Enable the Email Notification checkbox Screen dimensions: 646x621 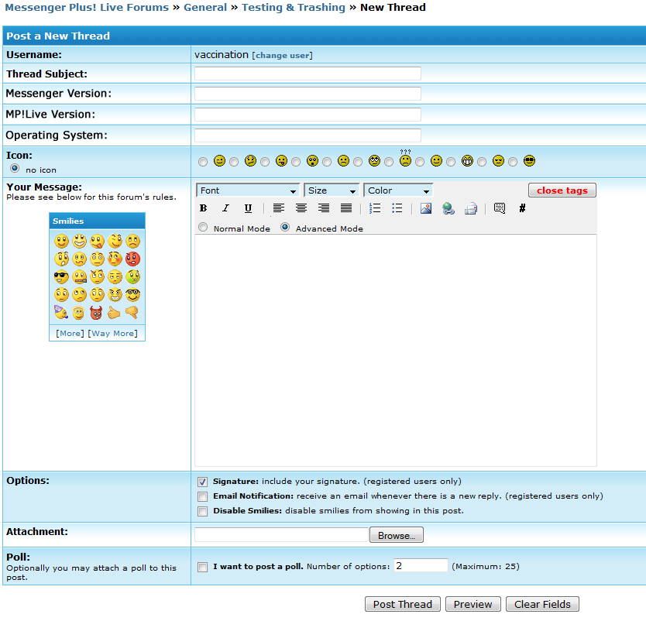pos(203,496)
